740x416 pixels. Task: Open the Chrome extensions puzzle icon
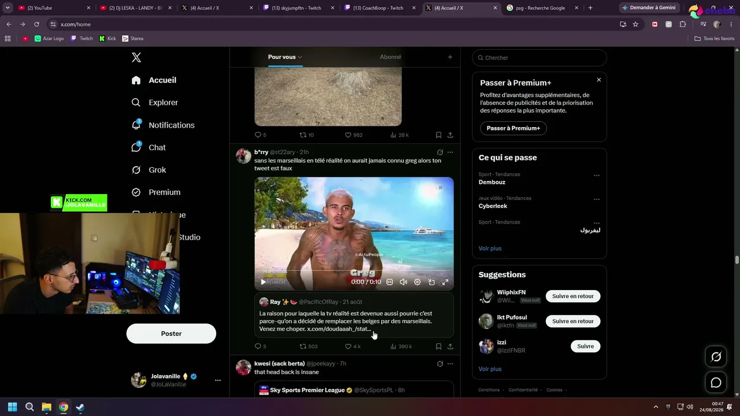pyautogui.click(x=683, y=24)
